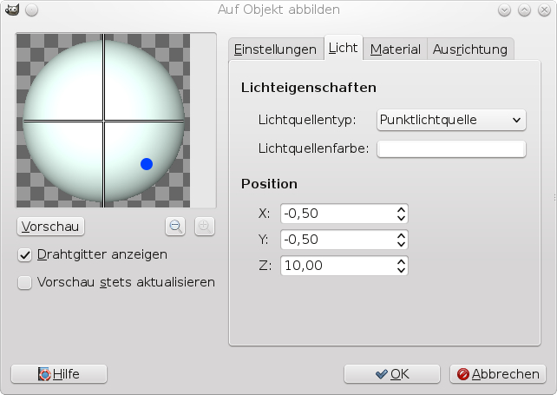Click the sphere preview image
The width and height of the screenshot is (557, 395).
tap(103, 121)
